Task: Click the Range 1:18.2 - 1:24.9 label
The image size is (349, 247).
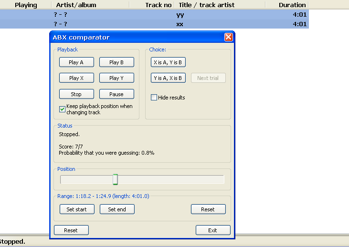Action: [103, 196]
